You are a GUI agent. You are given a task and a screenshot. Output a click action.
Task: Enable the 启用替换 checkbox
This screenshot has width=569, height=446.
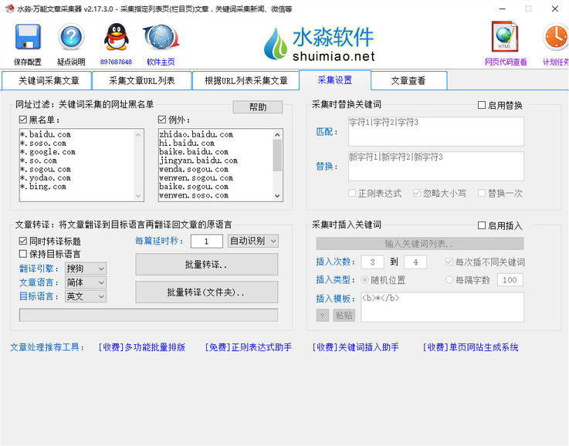[x=482, y=105]
